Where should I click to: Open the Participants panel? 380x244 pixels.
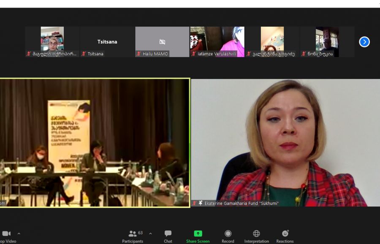tap(133, 233)
